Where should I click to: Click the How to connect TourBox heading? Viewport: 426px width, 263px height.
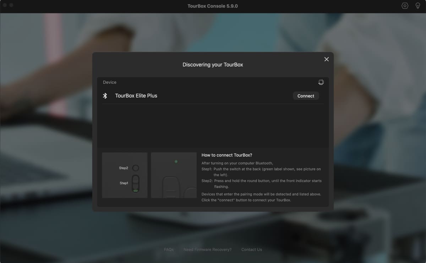click(227, 155)
